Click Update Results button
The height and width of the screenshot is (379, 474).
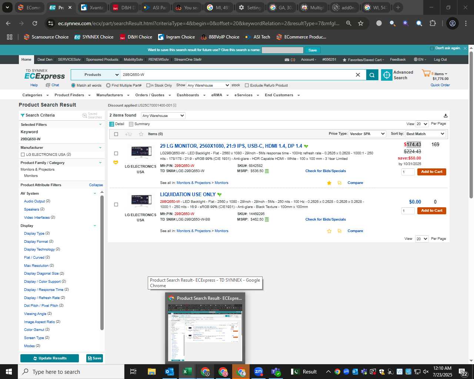50,358
